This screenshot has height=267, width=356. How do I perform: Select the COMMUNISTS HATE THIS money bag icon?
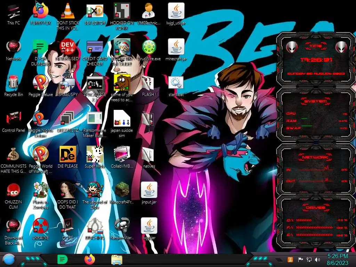click(x=14, y=155)
